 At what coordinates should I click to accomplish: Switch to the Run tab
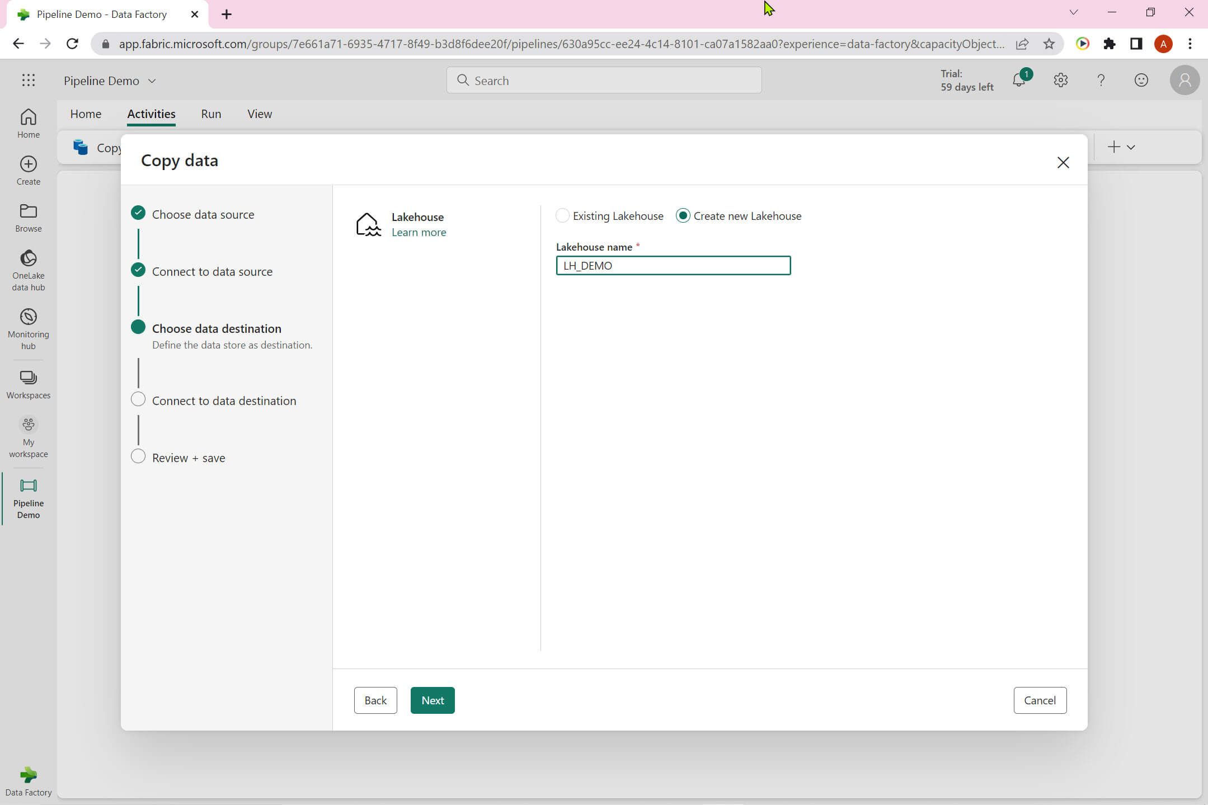click(x=211, y=114)
